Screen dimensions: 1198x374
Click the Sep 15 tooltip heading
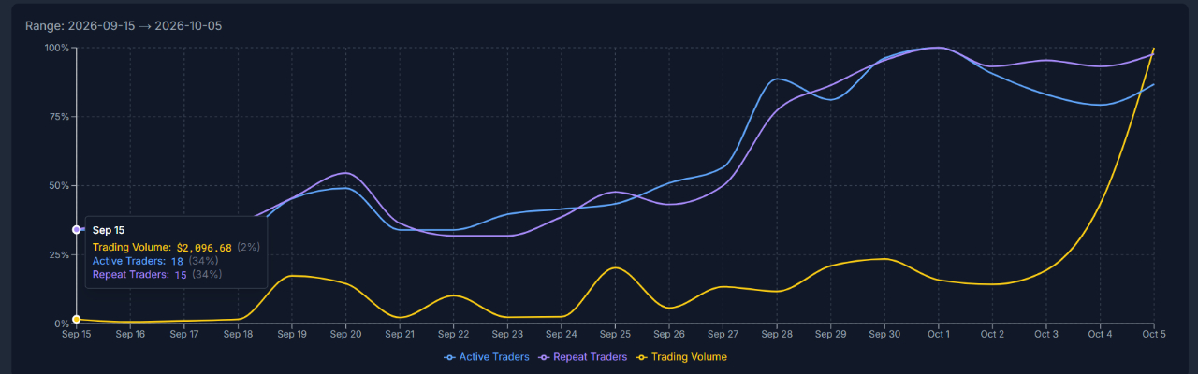(x=109, y=230)
